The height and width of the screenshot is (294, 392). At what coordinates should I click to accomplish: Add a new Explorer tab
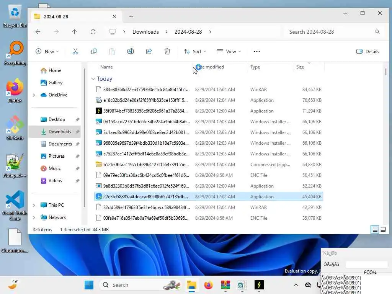pyautogui.click(x=131, y=16)
